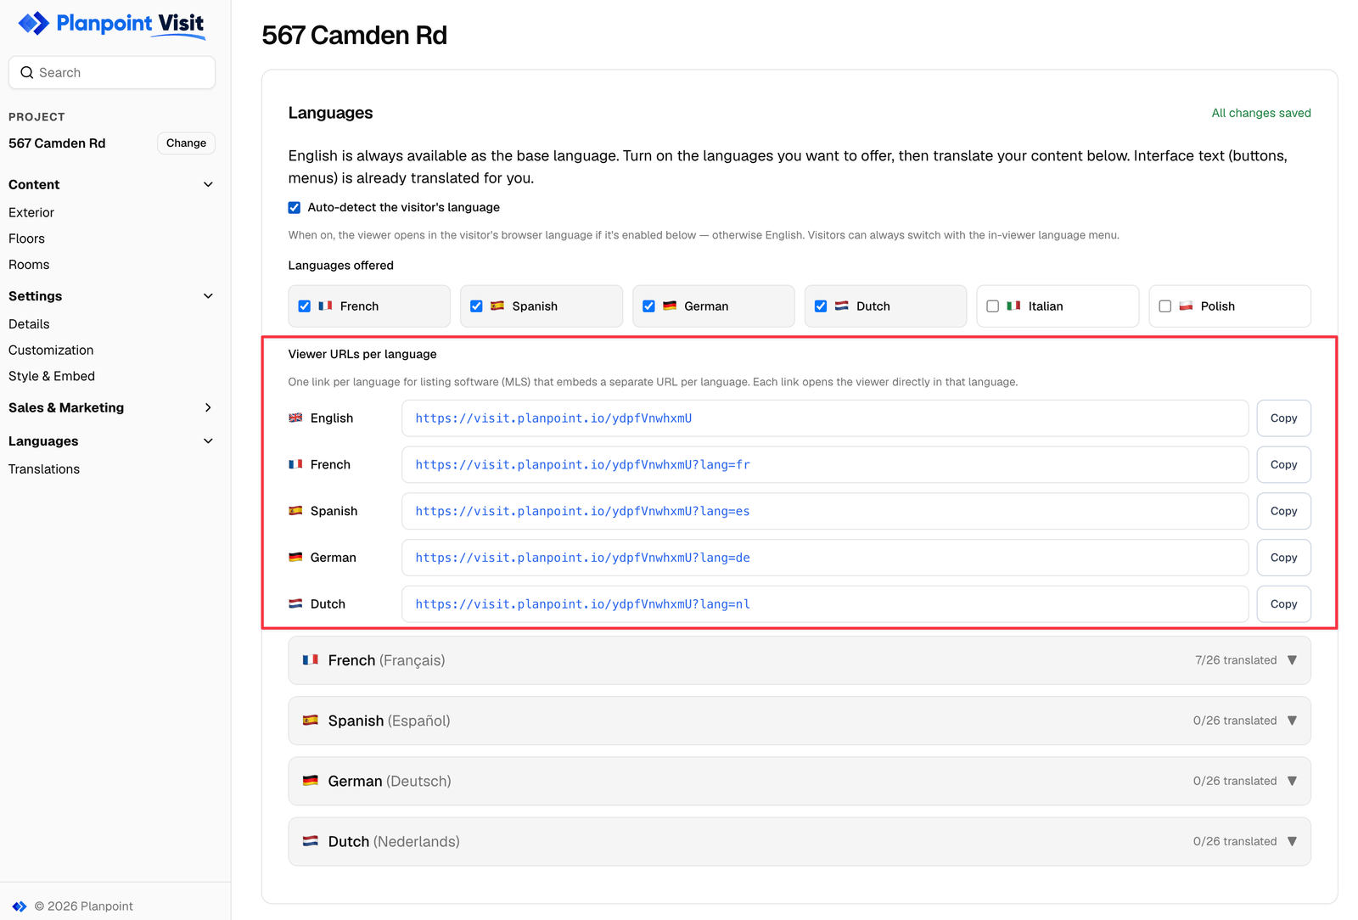Image resolution: width=1358 pixels, height=920 pixels.
Task: Uncheck the German language checkbox
Action: [x=648, y=306]
